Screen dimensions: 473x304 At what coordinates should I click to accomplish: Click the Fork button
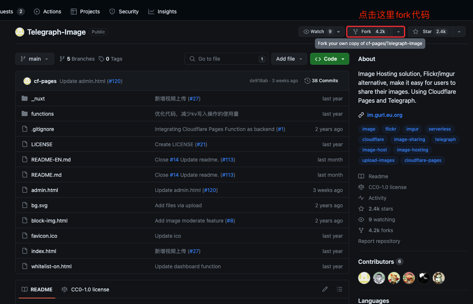pyautogui.click(x=369, y=32)
